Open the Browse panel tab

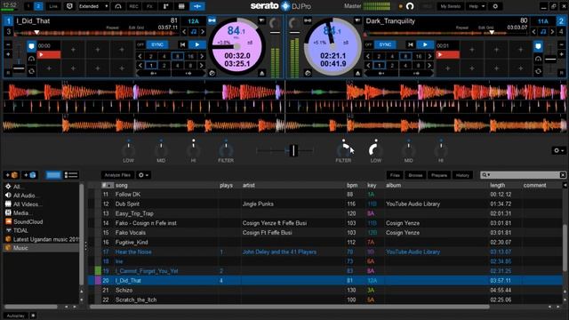415,175
